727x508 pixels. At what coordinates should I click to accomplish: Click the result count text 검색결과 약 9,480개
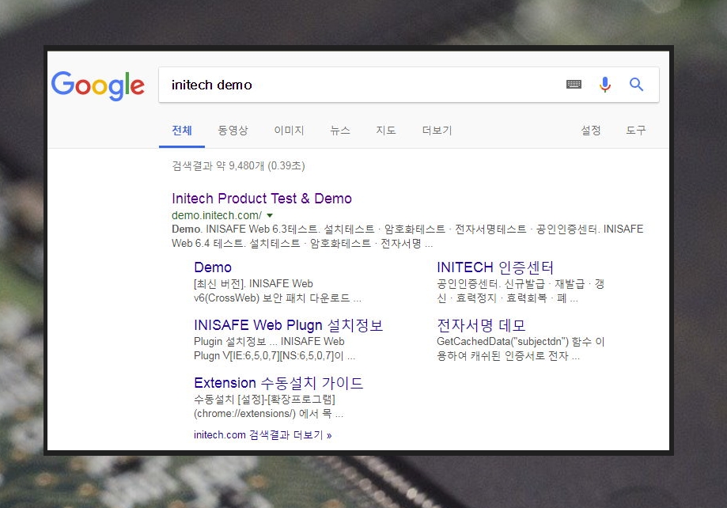[238, 165]
